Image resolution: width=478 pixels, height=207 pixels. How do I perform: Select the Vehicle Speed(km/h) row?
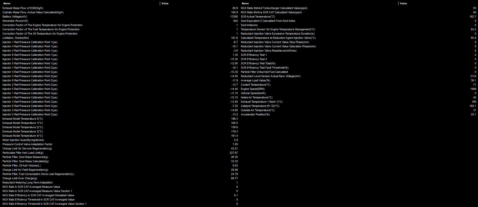click(x=358, y=93)
